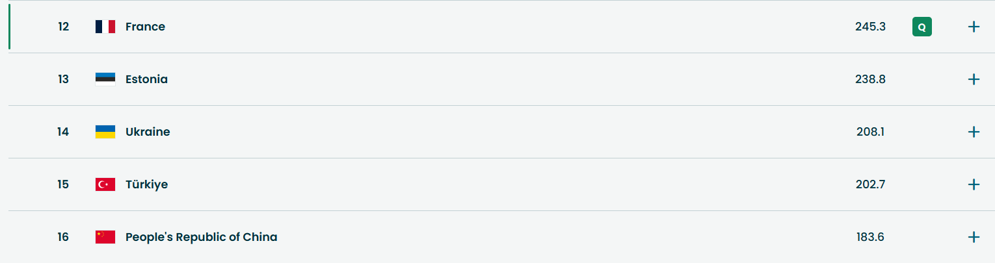The width and height of the screenshot is (995, 263).
Task: Click Estonia's score of 238.8
Action: (870, 79)
